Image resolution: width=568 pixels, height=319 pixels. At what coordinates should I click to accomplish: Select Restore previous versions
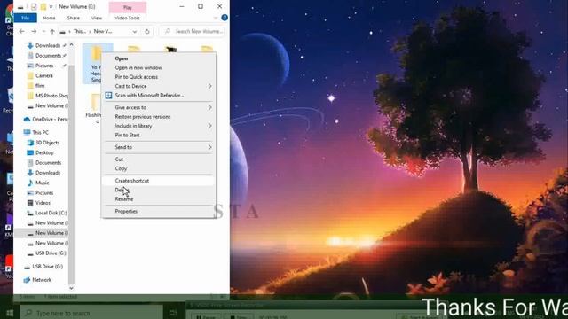(143, 116)
